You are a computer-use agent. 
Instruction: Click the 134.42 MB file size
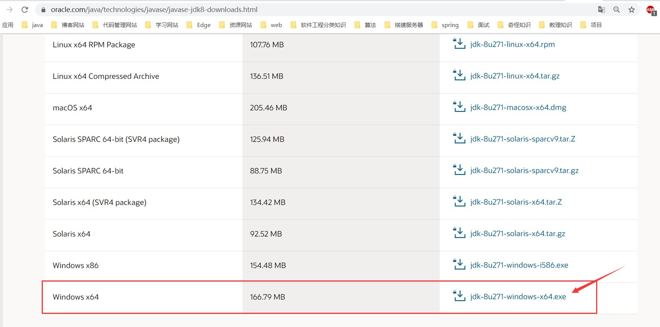[x=268, y=202]
